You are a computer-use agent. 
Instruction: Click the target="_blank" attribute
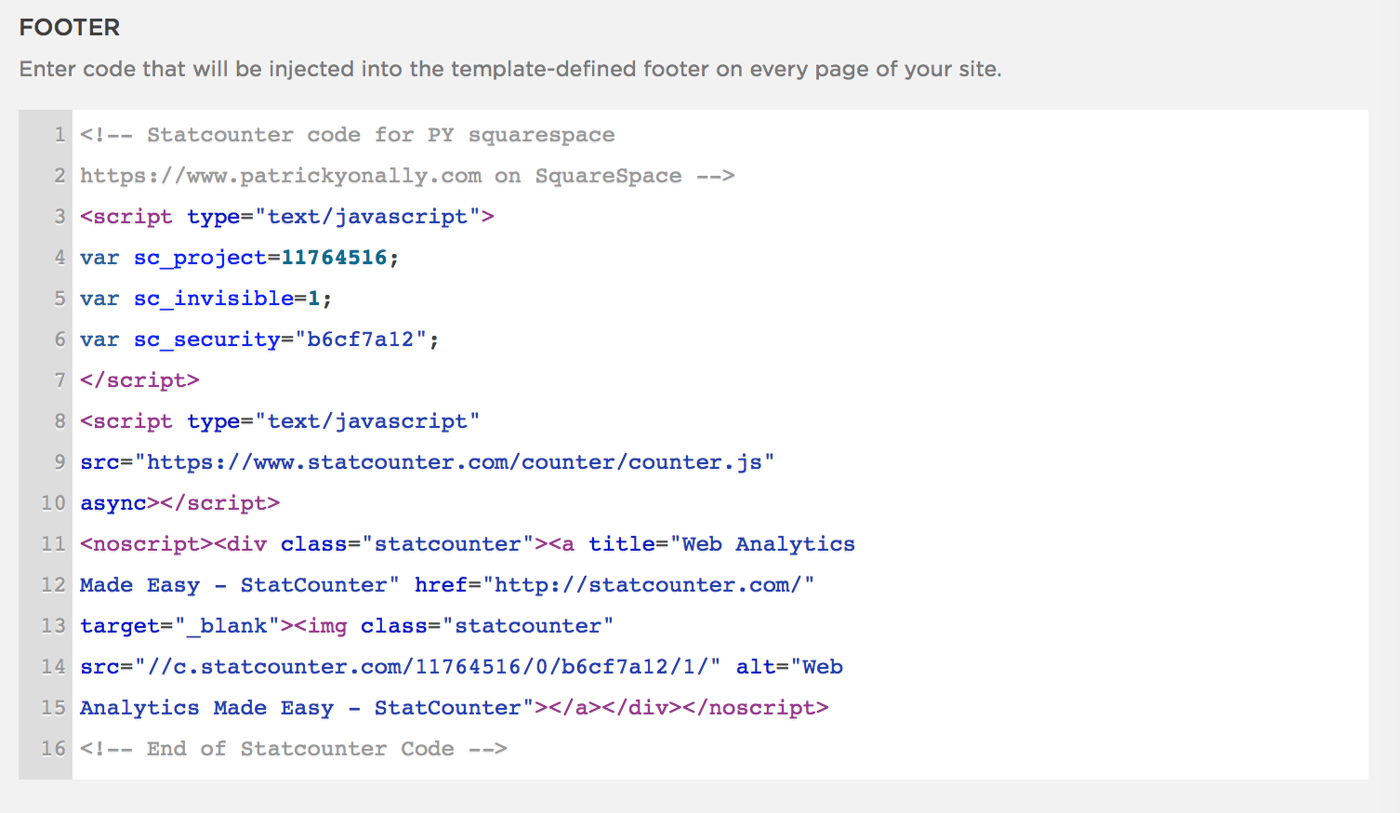[x=180, y=626]
